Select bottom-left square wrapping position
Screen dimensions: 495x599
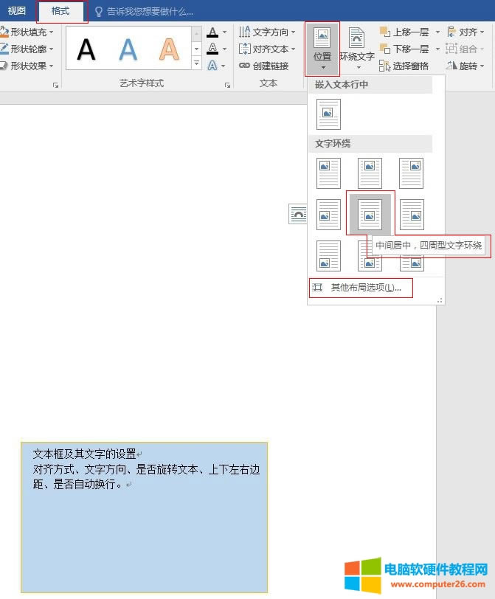click(x=328, y=255)
